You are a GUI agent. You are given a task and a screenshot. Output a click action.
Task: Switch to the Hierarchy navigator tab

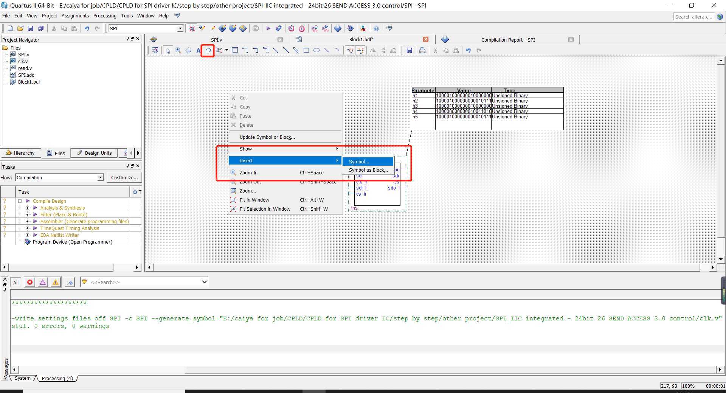point(20,153)
